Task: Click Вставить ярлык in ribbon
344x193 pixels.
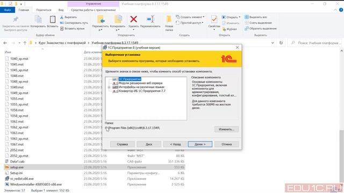Action: pyautogui.click(x=73, y=28)
